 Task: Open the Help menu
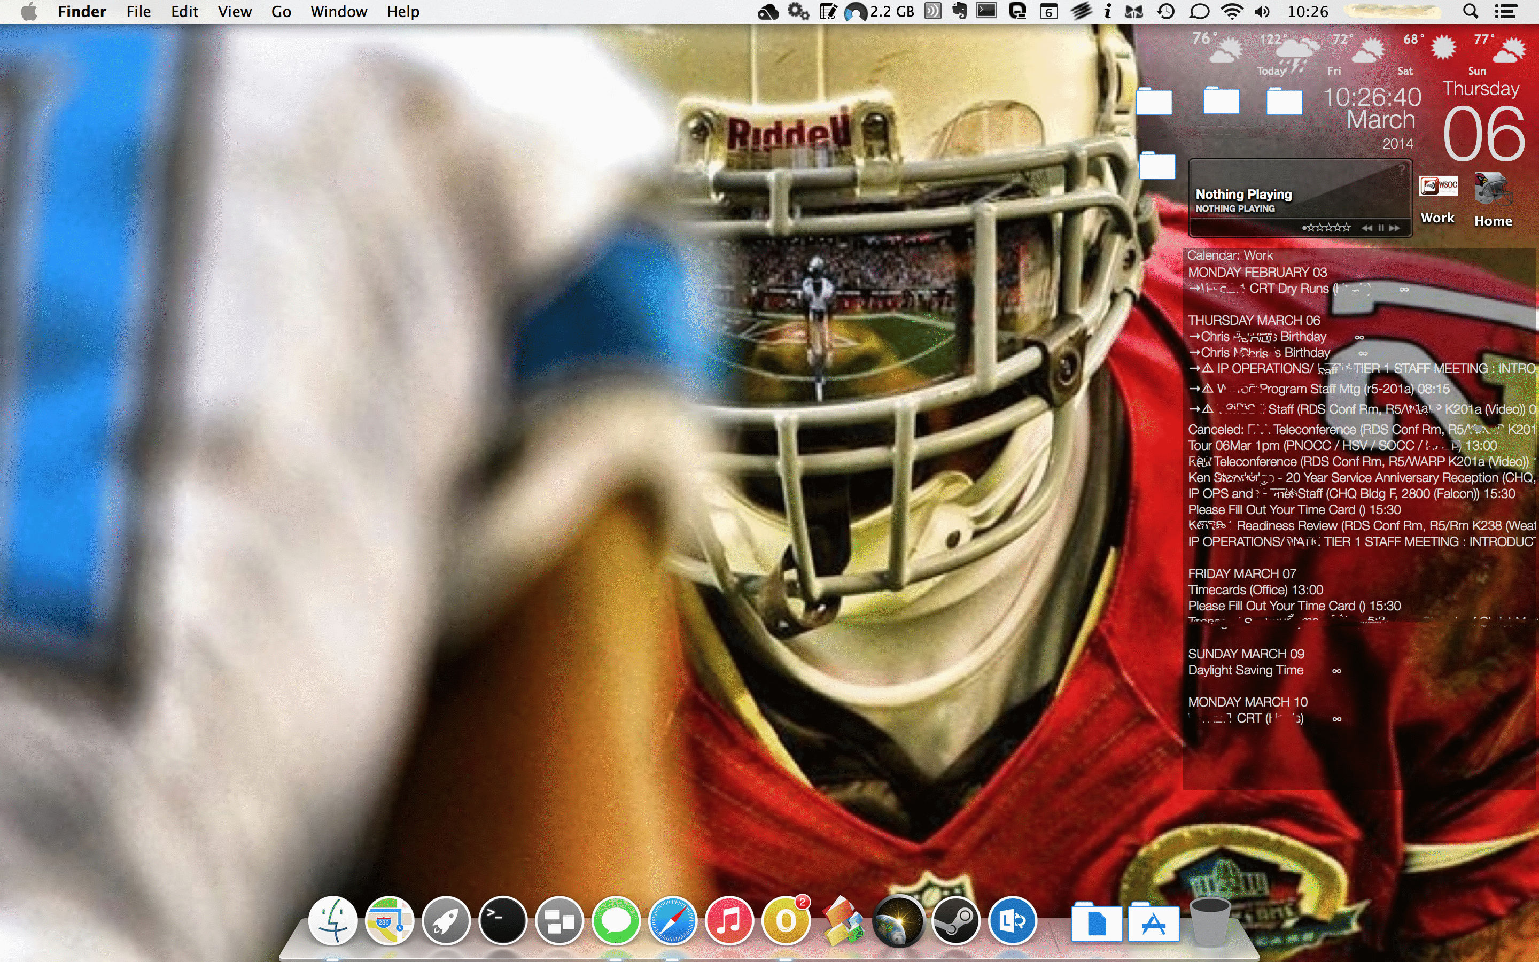coord(403,11)
